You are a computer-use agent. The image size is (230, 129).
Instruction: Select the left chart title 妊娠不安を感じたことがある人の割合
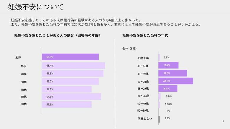[57, 35]
